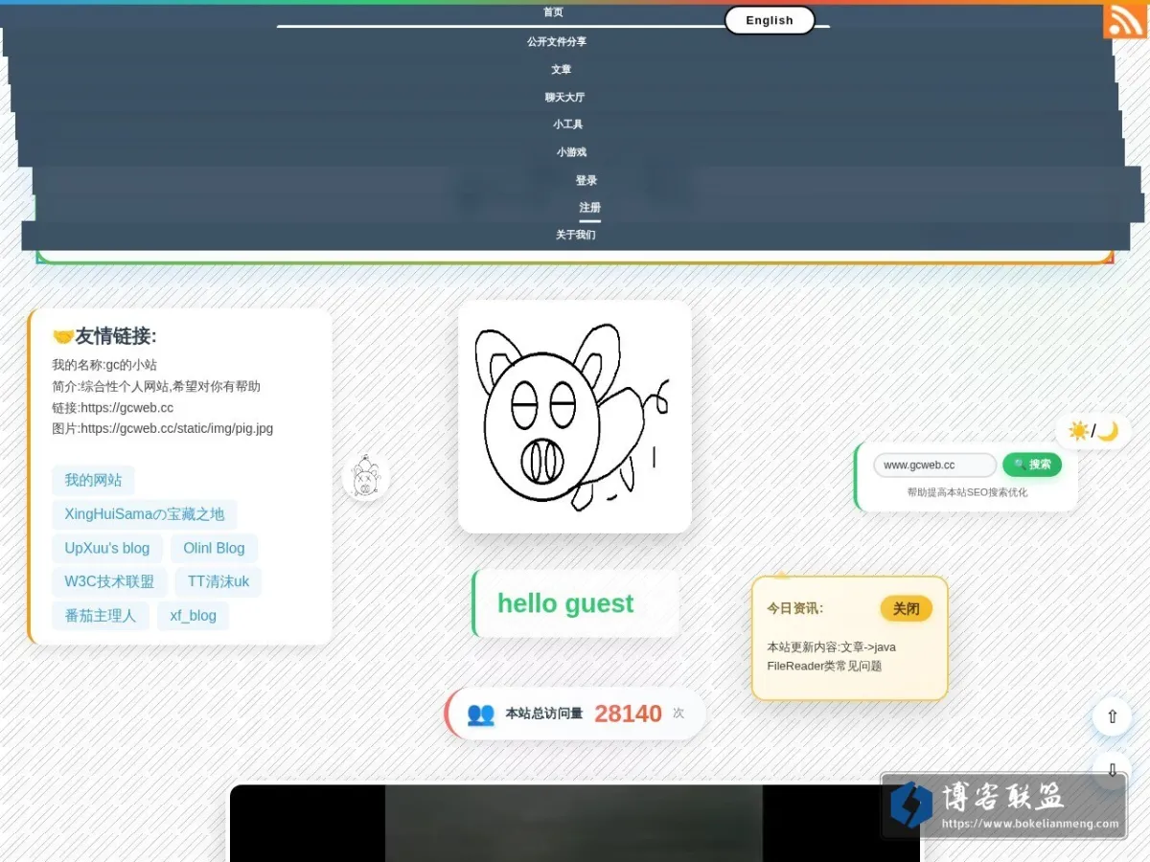Close the 今日资讯 notice with 关闭
This screenshot has width=1150, height=862.
point(906,609)
